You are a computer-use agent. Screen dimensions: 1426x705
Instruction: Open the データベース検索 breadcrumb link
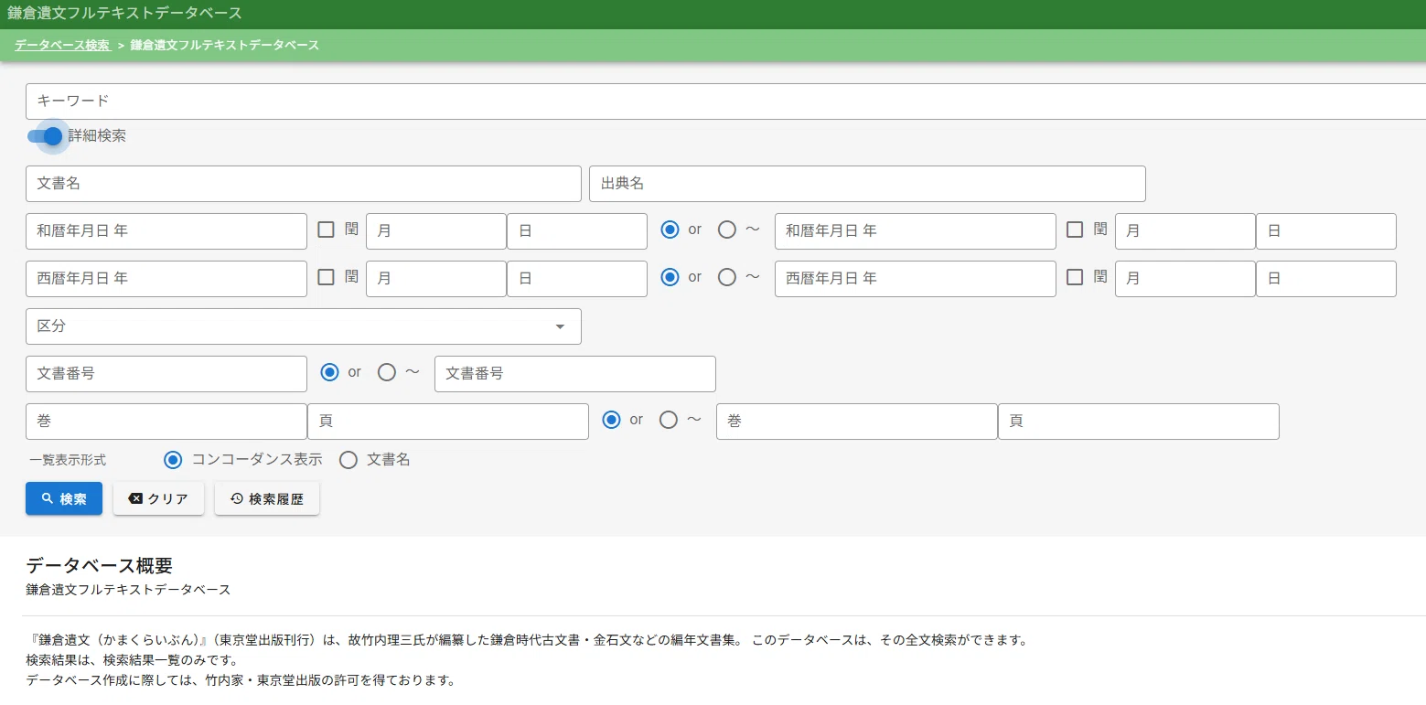(62, 45)
